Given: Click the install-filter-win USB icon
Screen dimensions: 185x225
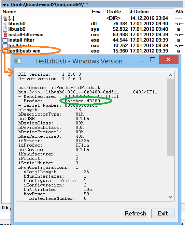Looking at the screenshot, I should (5, 34).
